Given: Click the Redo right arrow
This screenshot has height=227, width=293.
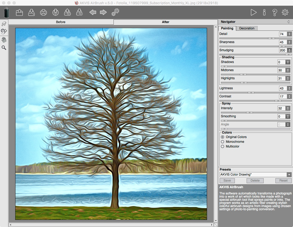Looking at the screenshot, I should coord(103,12).
